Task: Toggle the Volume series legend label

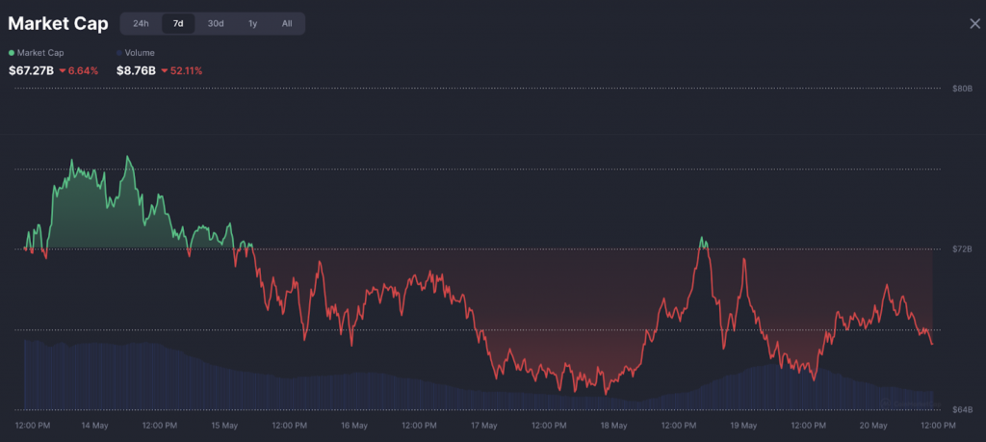Action: (139, 53)
